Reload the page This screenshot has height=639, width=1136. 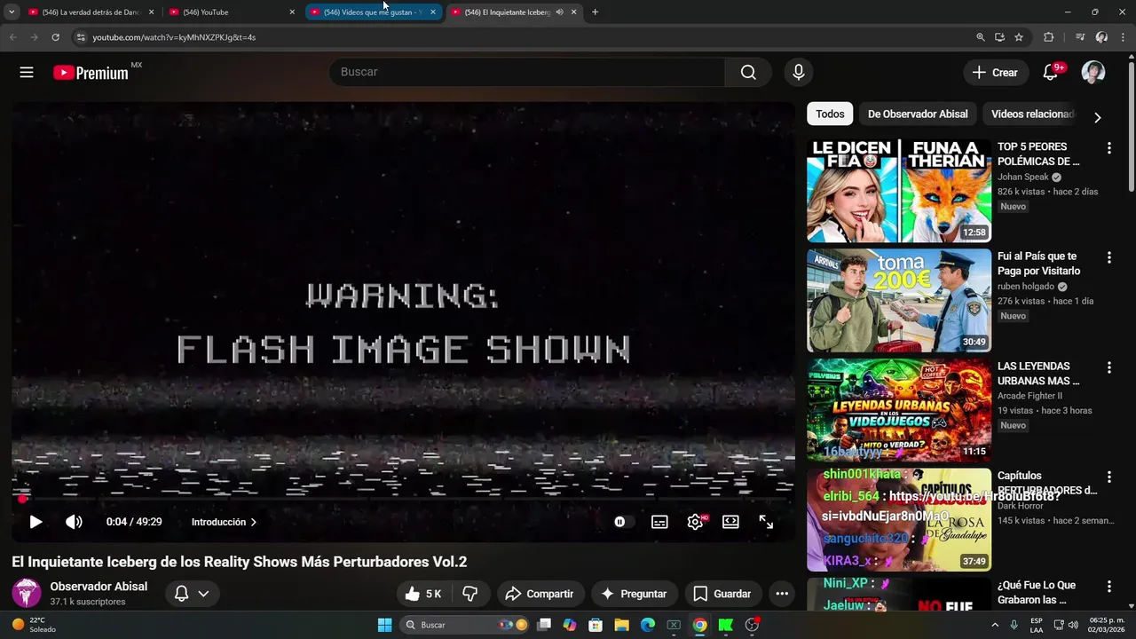pyautogui.click(x=55, y=37)
